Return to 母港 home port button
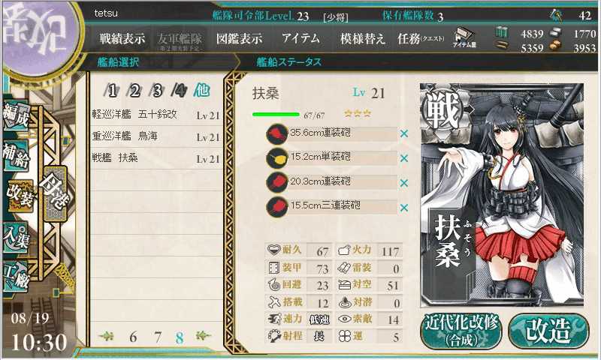Viewport: 601px width, 360px height. click(x=55, y=193)
